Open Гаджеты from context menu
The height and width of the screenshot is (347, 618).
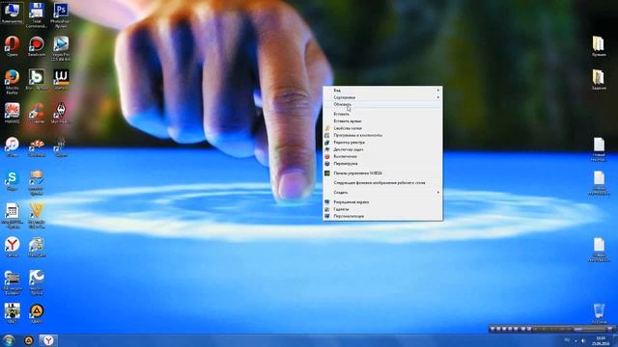[382, 209]
